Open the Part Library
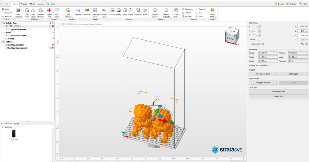The width and height of the screenshot is (309, 162). [x=33, y=12]
